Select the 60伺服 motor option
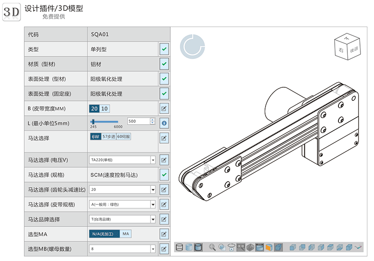The width and height of the screenshot is (374, 261). [123, 137]
